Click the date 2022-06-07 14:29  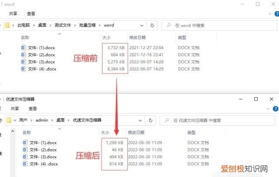pyautogui.click(x=146, y=69)
